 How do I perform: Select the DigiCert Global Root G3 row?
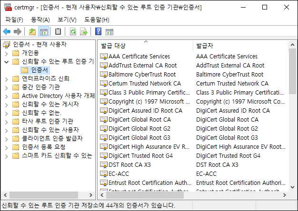pyautogui.click(x=192, y=138)
